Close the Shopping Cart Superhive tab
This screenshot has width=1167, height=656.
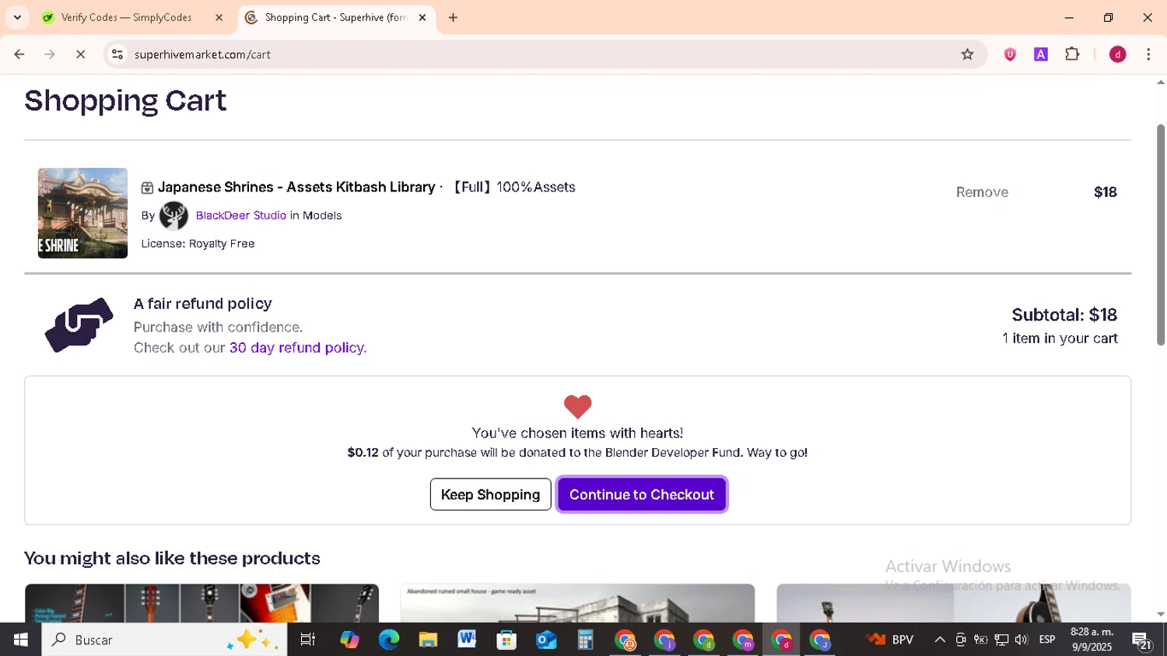422,17
